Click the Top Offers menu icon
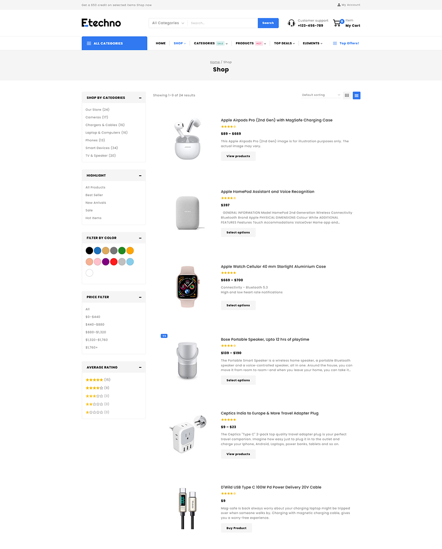Screen dimensions: 442x549 click(335, 43)
